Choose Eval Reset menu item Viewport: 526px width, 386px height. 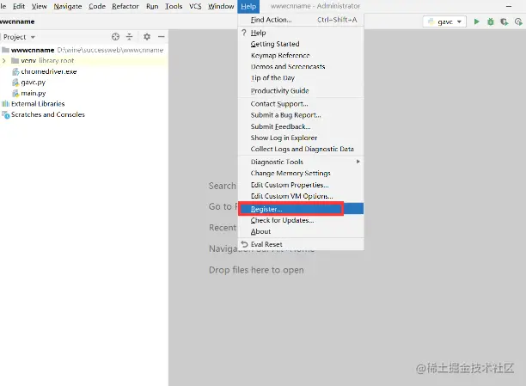point(301,244)
